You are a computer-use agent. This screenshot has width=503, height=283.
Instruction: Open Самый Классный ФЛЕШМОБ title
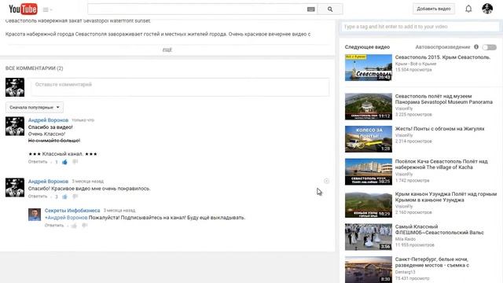[439, 230]
